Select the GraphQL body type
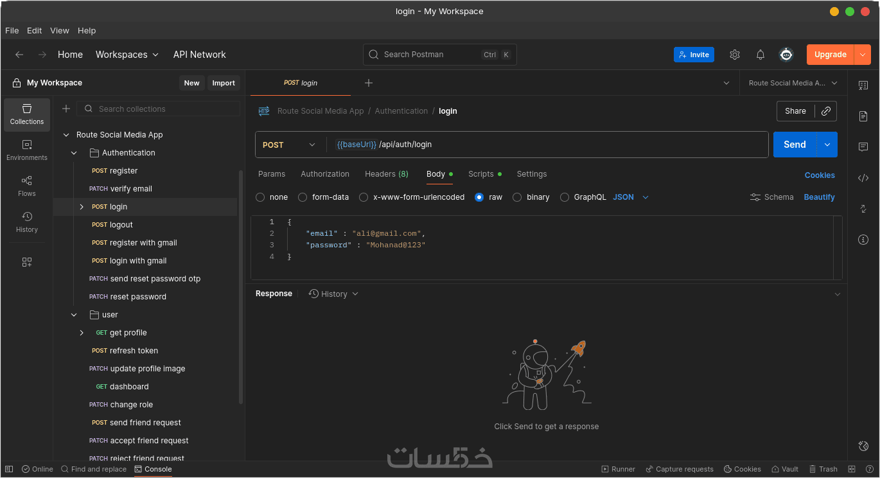880x478 pixels. point(565,197)
